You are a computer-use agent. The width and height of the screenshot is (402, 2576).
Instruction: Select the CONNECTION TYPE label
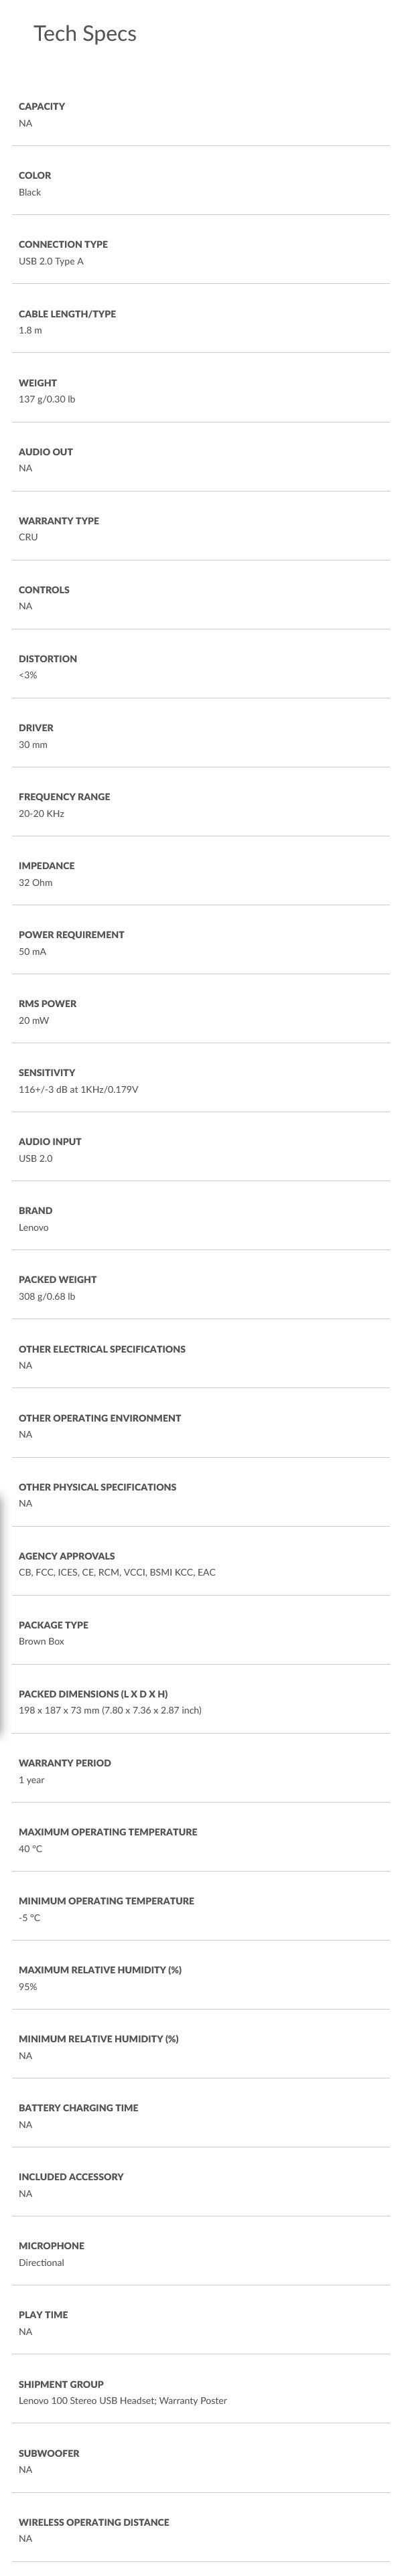(63, 244)
